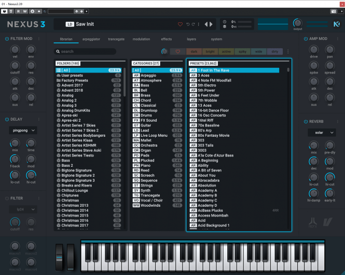Switch to the layers tab
This screenshot has width=345, height=275.
191,39
